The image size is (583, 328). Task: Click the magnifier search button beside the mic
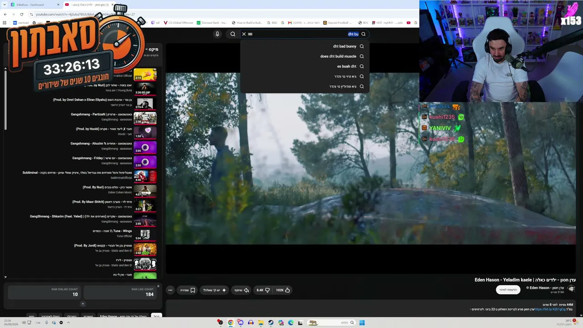(233, 34)
